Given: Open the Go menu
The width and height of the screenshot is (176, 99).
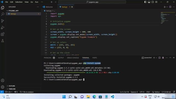Looking at the screenshot, I should [32, 2].
